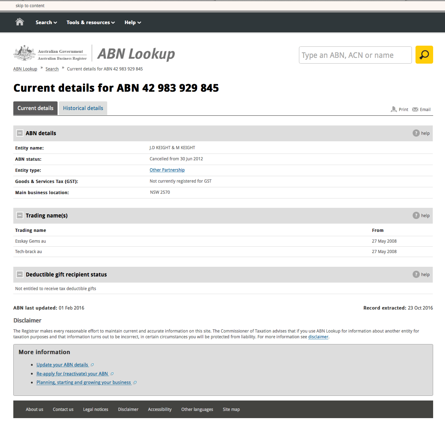This screenshot has height=421, width=445.
Task: Select ABN status Cancelled from 30 Jun 2012
Action: click(176, 159)
